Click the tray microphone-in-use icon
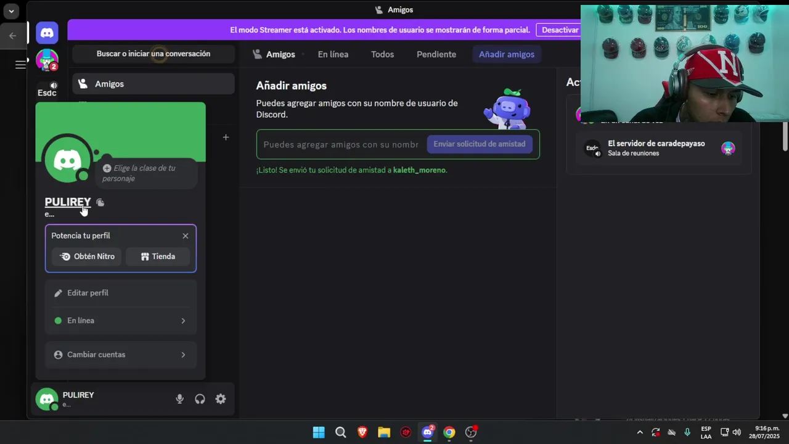 [x=687, y=432]
